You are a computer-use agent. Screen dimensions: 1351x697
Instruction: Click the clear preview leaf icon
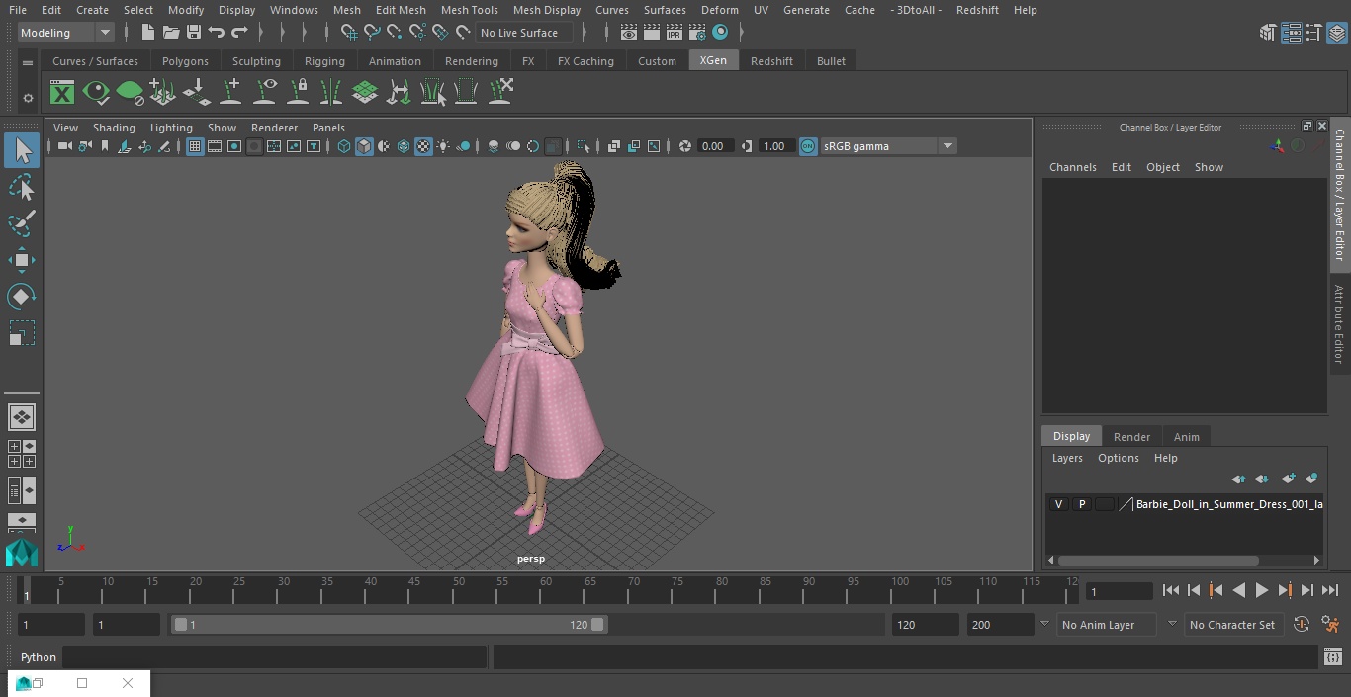point(130,93)
